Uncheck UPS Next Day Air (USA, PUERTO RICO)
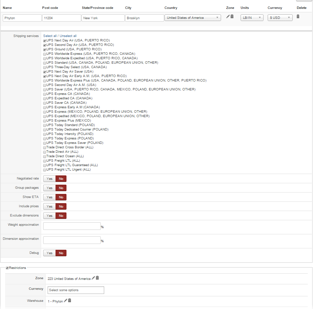The height and width of the screenshot is (309, 317). 45,41
